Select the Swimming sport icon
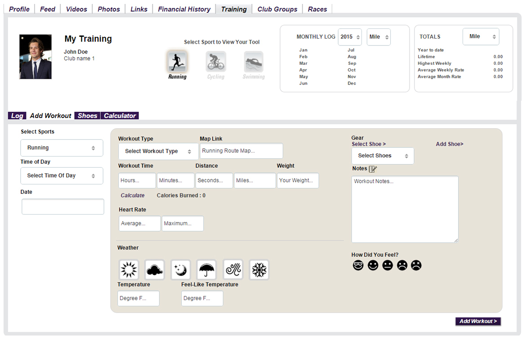 coord(254,62)
